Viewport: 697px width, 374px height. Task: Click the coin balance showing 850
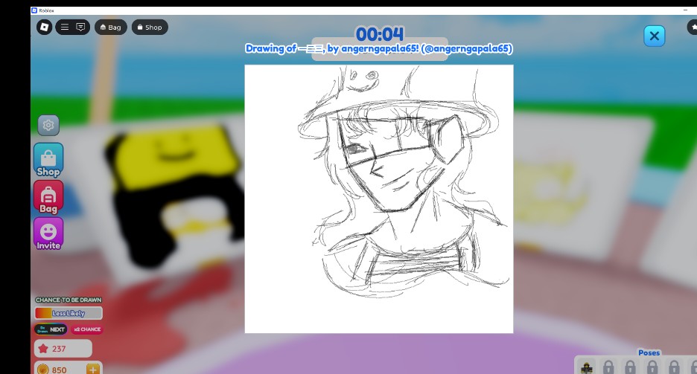coord(60,370)
